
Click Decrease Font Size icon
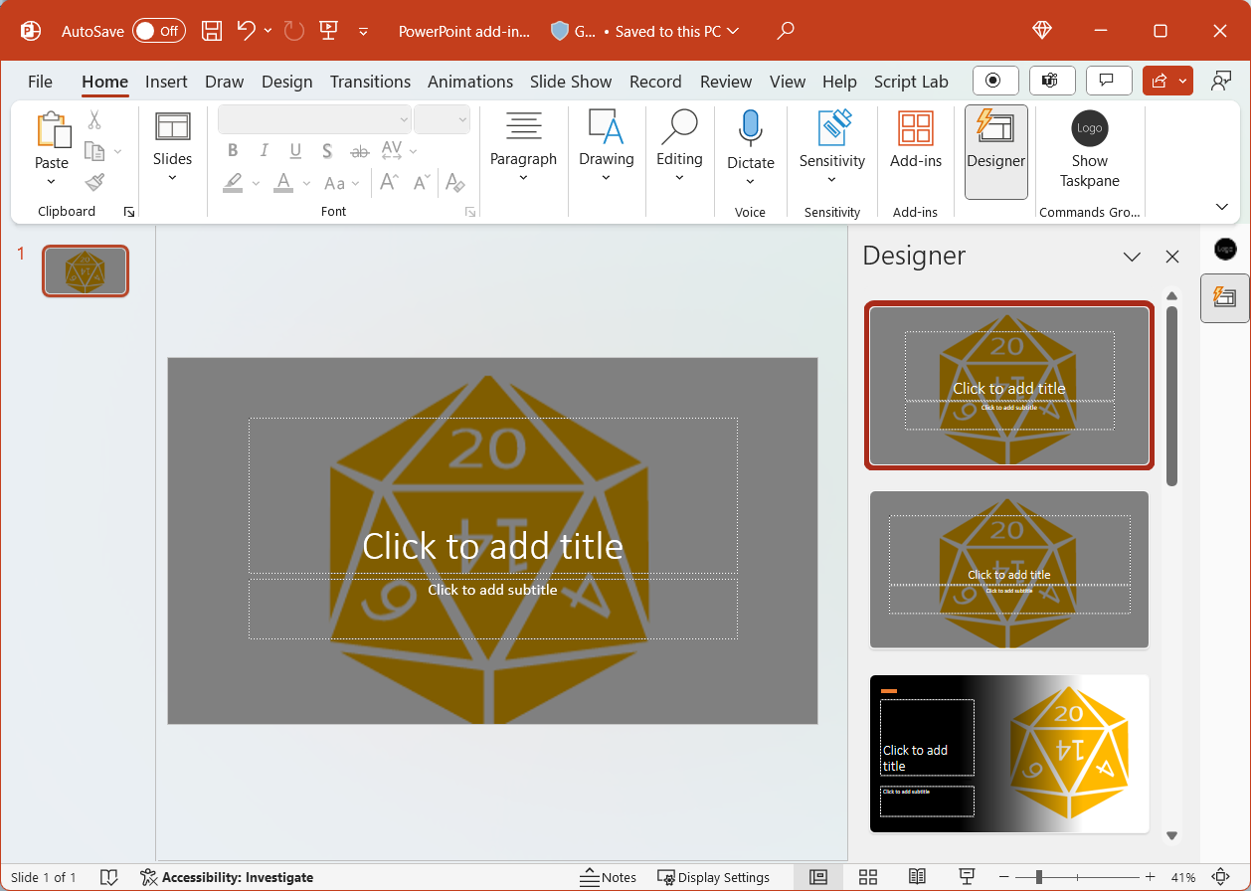(422, 183)
